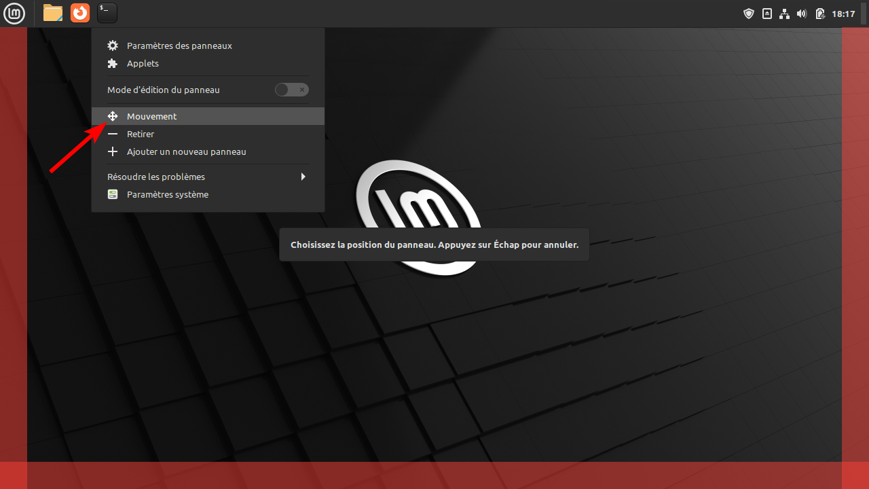Open the network connections applet
This screenshot has width=869, height=489.
tap(784, 14)
